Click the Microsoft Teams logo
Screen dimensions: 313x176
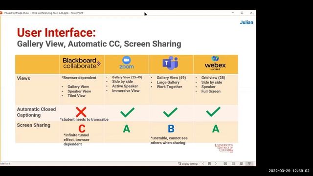pyautogui.click(x=170, y=63)
